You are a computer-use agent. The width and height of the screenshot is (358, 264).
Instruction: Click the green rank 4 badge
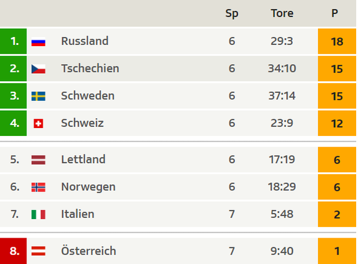14,123
